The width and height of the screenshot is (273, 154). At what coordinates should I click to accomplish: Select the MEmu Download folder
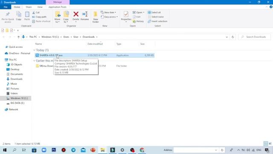44,66
